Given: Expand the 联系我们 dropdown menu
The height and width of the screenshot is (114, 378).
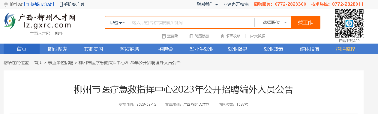Looking at the screenshot, I should coord(207,4).
